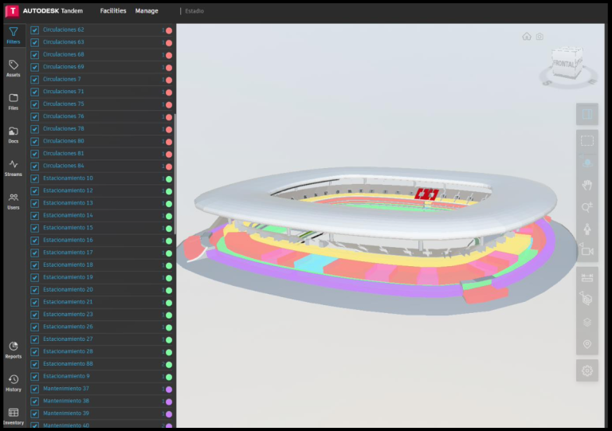Click the location pin tool
612x431 pixels.
click(587, 344)
